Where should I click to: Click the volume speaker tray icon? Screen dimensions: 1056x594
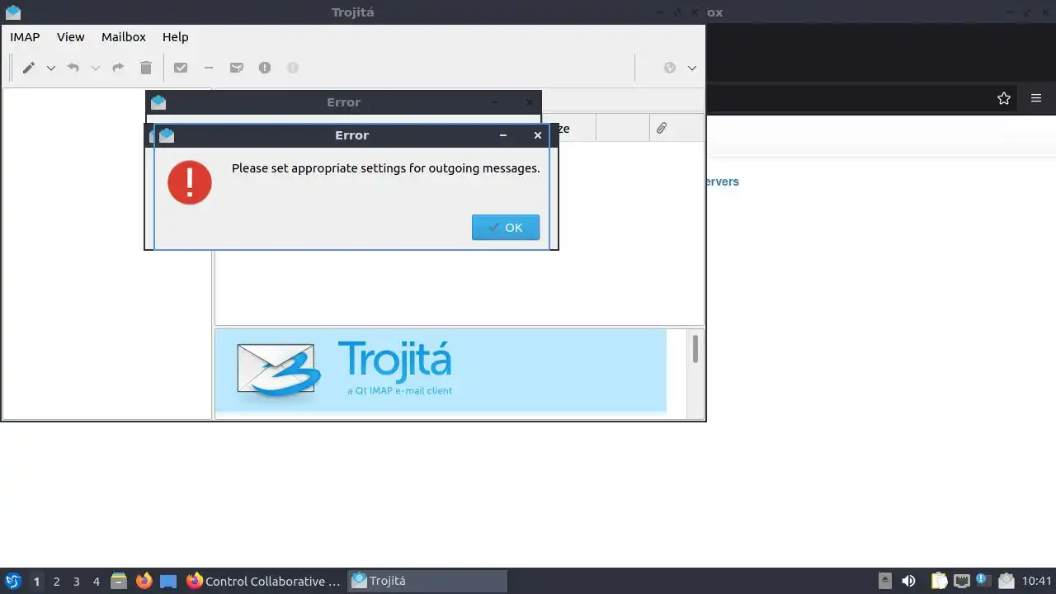click(908, 581)
